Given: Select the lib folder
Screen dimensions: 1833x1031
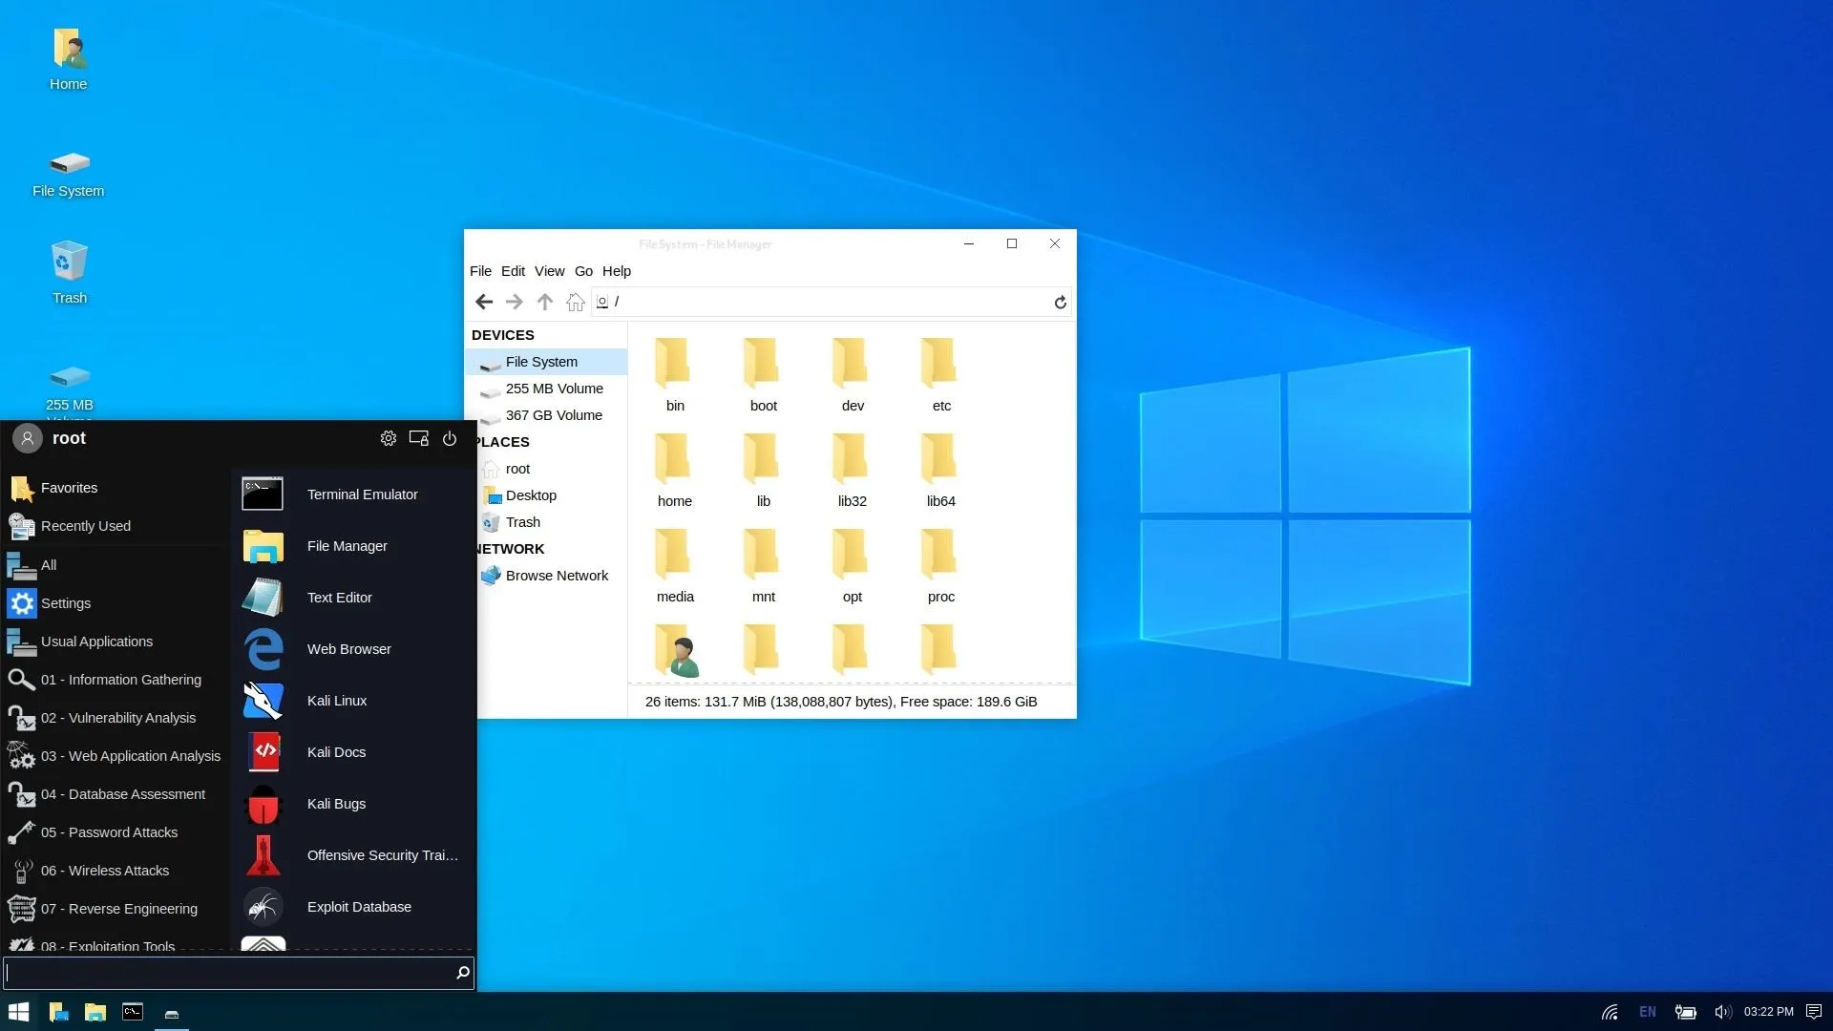Looking at the screenshot, I should 764,471.
